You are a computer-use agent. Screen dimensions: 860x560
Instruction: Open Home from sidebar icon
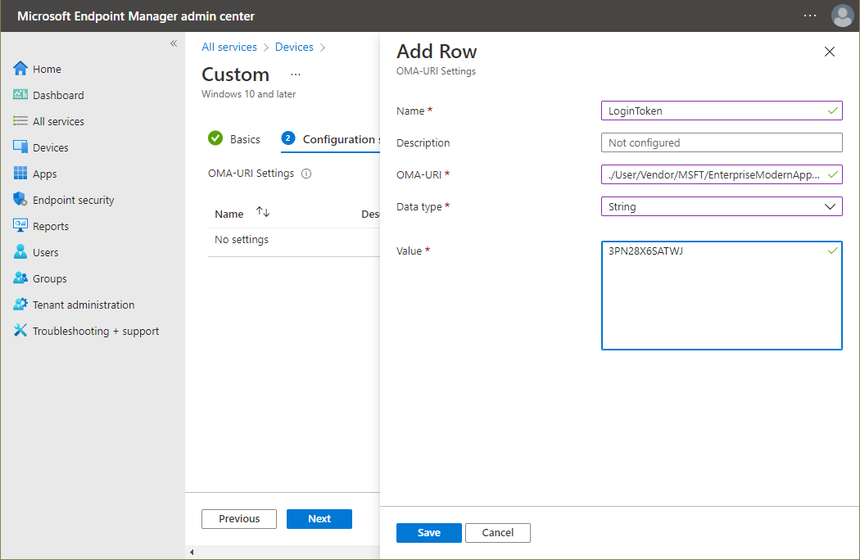pos(20,69)
